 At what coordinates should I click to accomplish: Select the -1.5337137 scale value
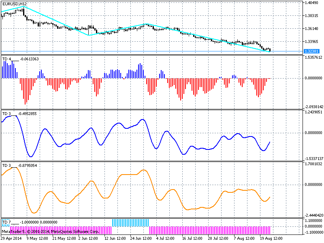tap(313, 158)
